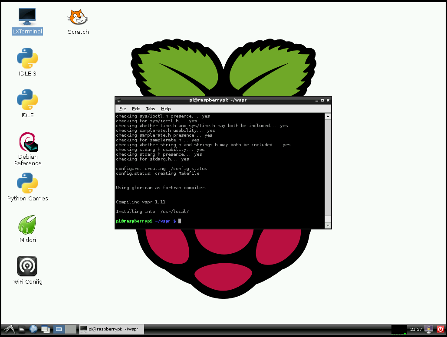Viewport: 447px width, 337px height.
Task: Select the Python Games desktop icon
Action: coord(27,187)
